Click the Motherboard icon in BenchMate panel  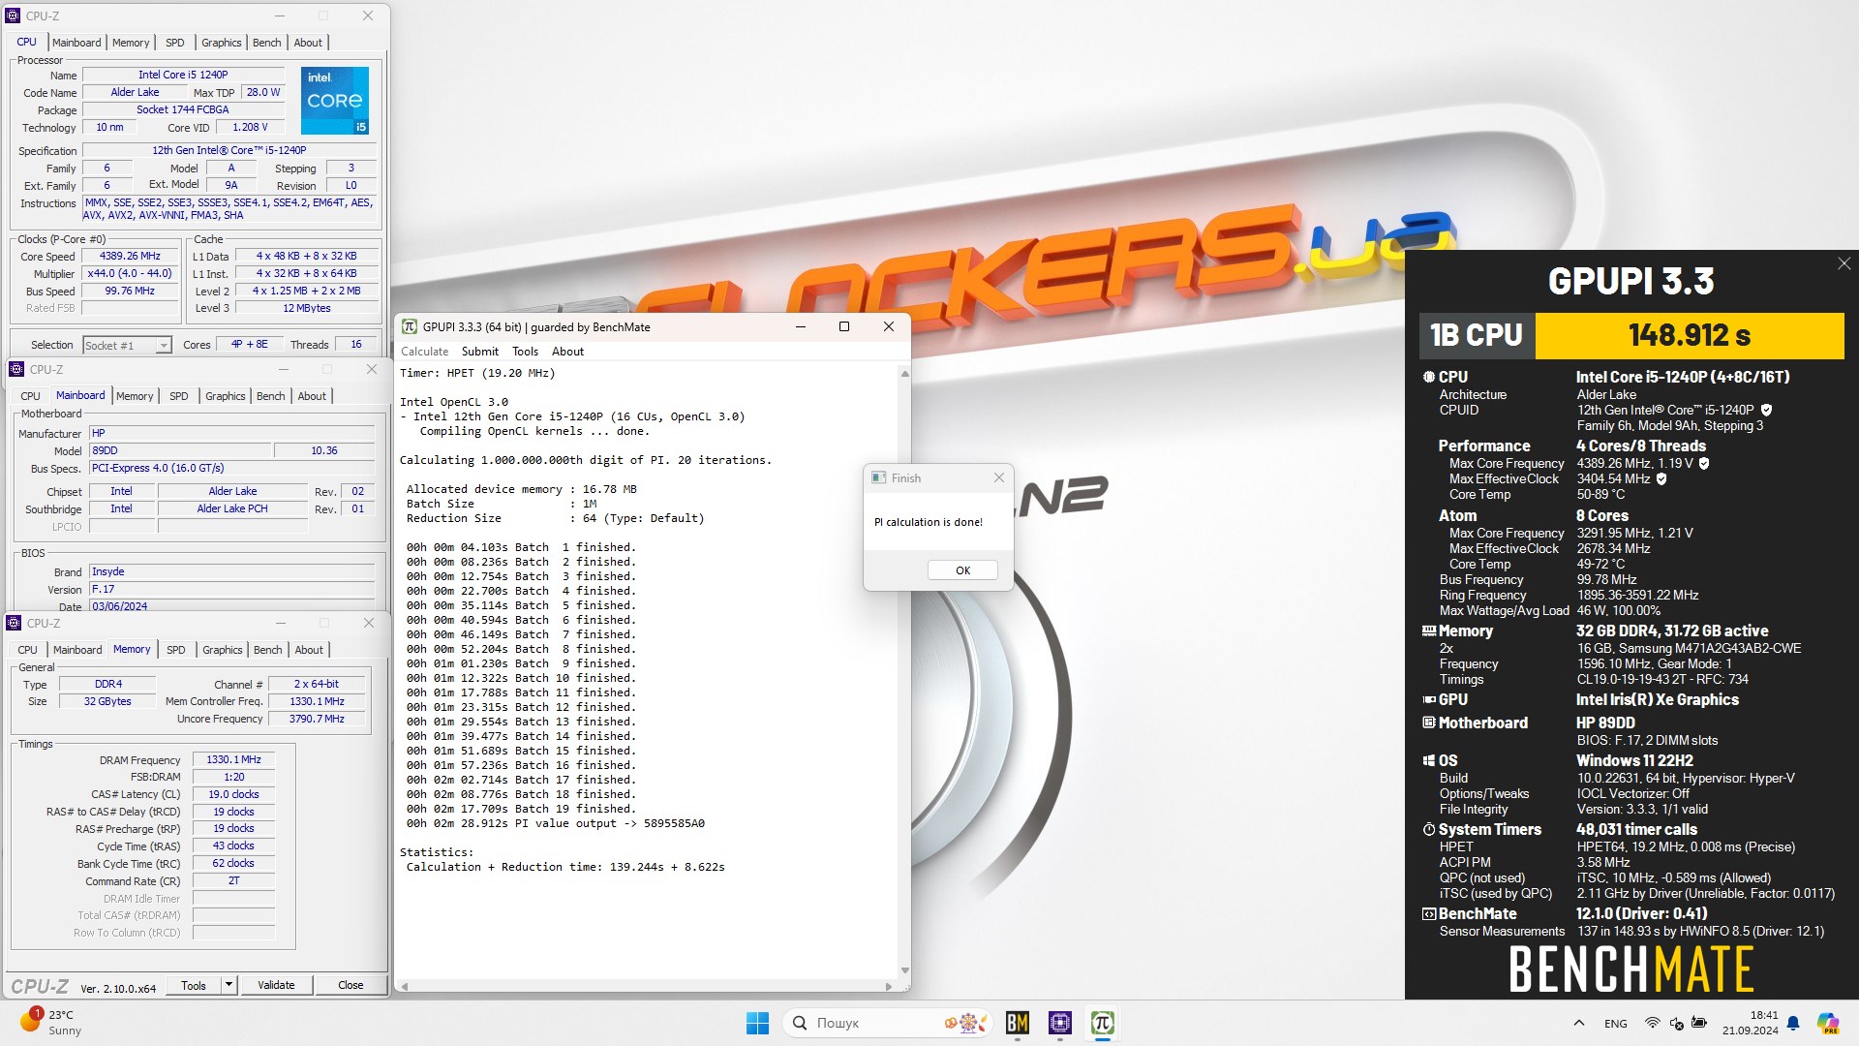coord(1428,723)
